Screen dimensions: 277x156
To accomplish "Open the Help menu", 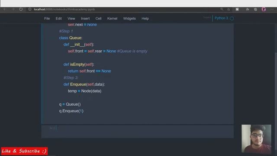I will 145,18.
